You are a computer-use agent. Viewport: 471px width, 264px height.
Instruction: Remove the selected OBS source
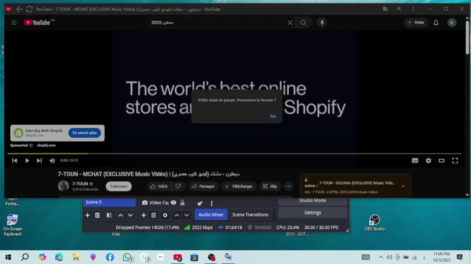(154, 215)
